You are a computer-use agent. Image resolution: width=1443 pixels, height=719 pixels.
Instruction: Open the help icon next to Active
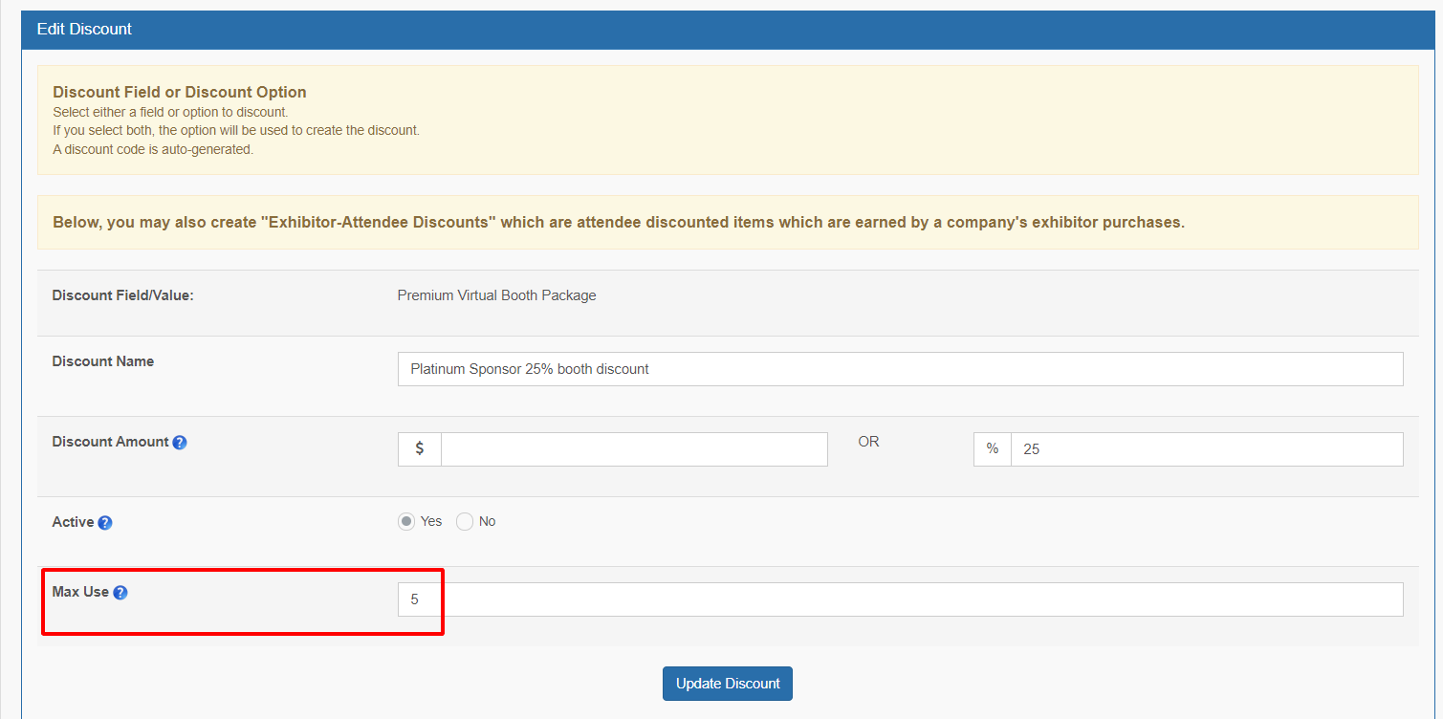(x=105, y=523)
